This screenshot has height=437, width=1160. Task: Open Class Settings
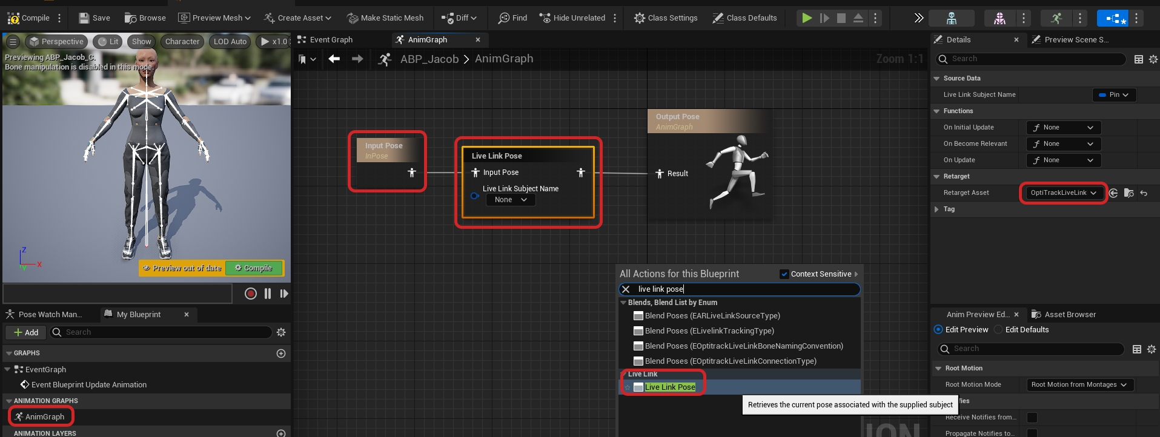(665, 18)
